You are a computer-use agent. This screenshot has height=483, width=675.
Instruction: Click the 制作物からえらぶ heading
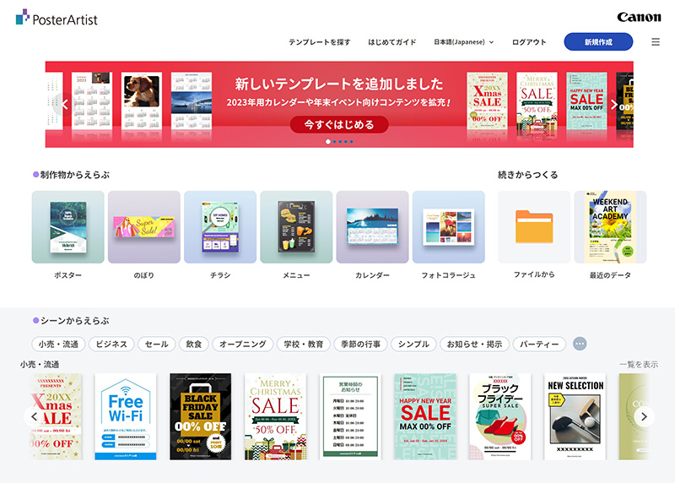click(x=75, y=175)
